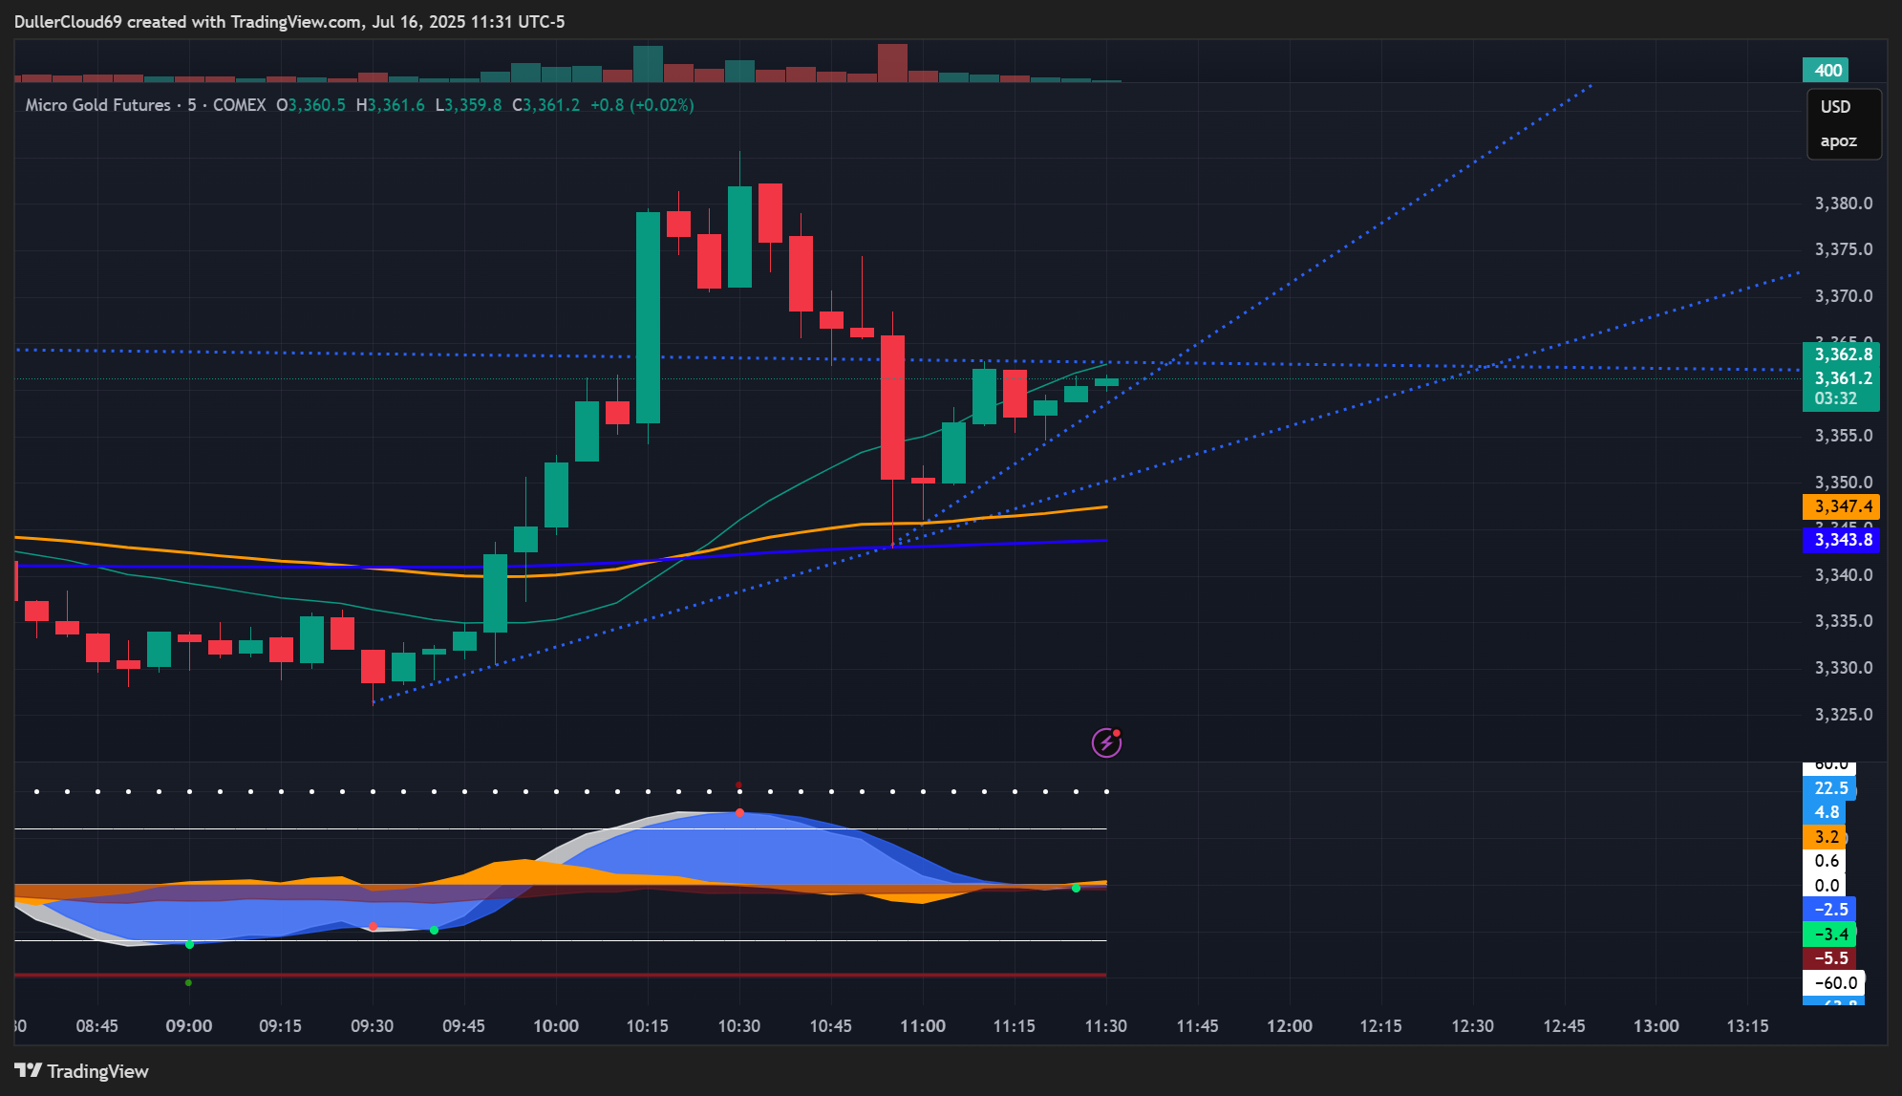Click the dark red -5.5 indicator label
Viewport: 1902px width, 1096px height.
pos(1829,958)
